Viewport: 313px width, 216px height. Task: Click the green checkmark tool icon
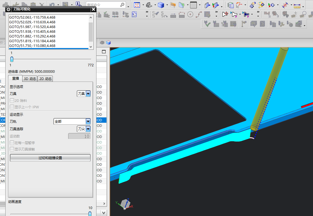(207, 24)
